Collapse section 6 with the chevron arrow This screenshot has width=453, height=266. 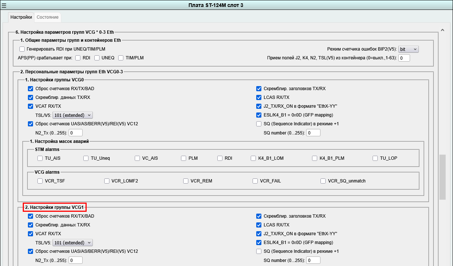[442, 30]
